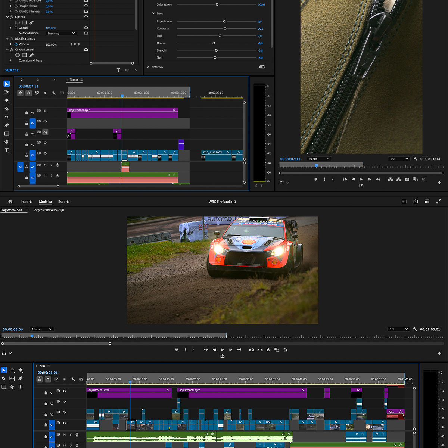Select the Hand tool next to Sito timeline
448x448 pixels.
(x=12, y=387)
